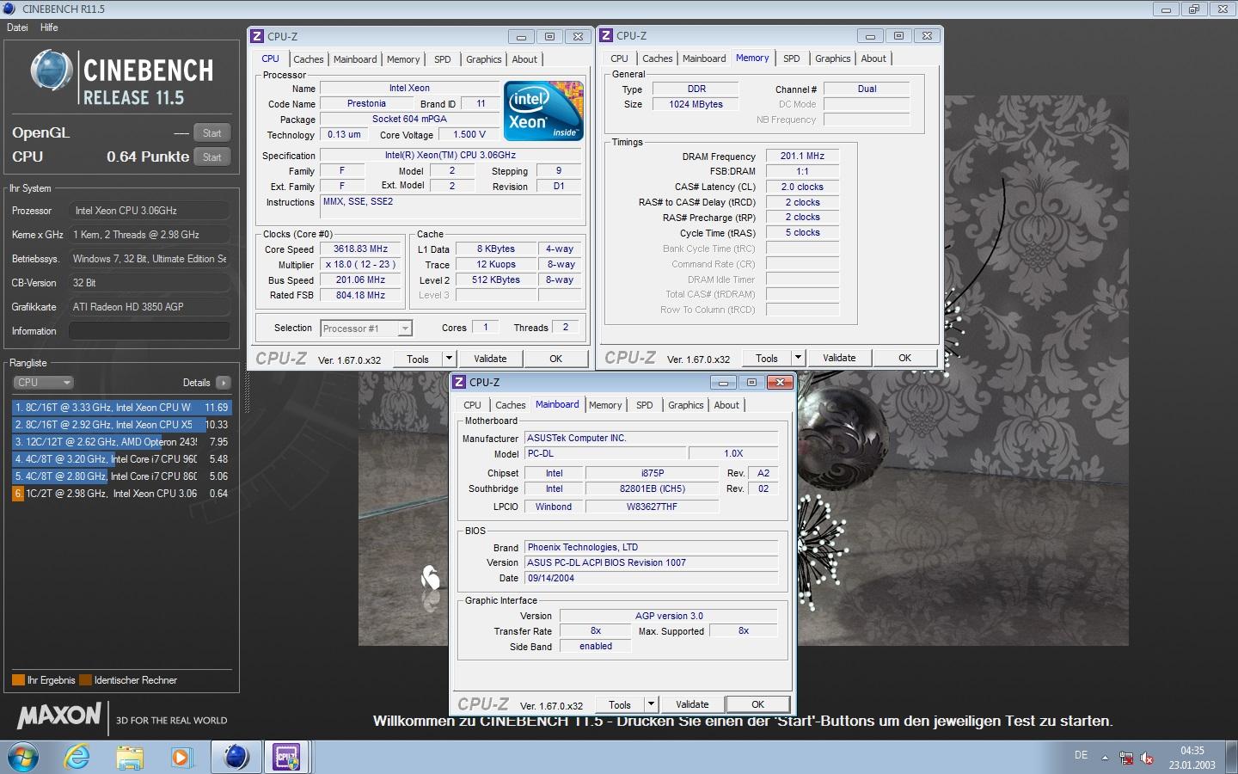Open Tools dropdown arrow in CPU window
This screenshot has width=1238, height=774.
tap(449, 359)
